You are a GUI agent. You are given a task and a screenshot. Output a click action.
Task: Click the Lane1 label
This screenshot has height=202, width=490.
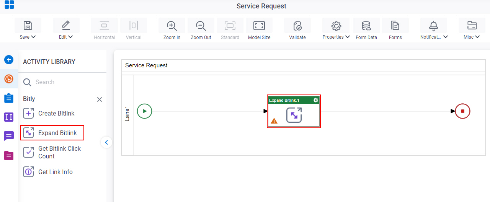(127, 114)
